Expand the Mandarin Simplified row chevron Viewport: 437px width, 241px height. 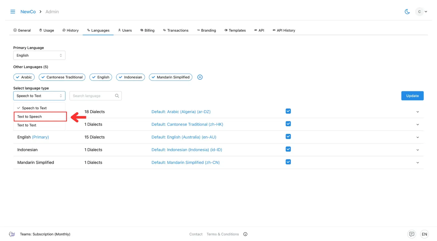[418, 163]
